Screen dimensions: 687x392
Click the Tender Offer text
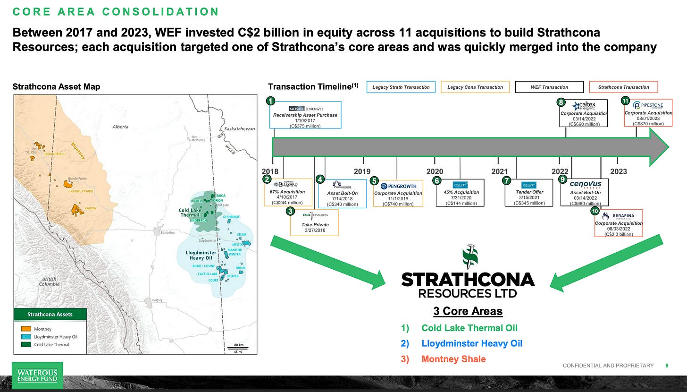529,192
